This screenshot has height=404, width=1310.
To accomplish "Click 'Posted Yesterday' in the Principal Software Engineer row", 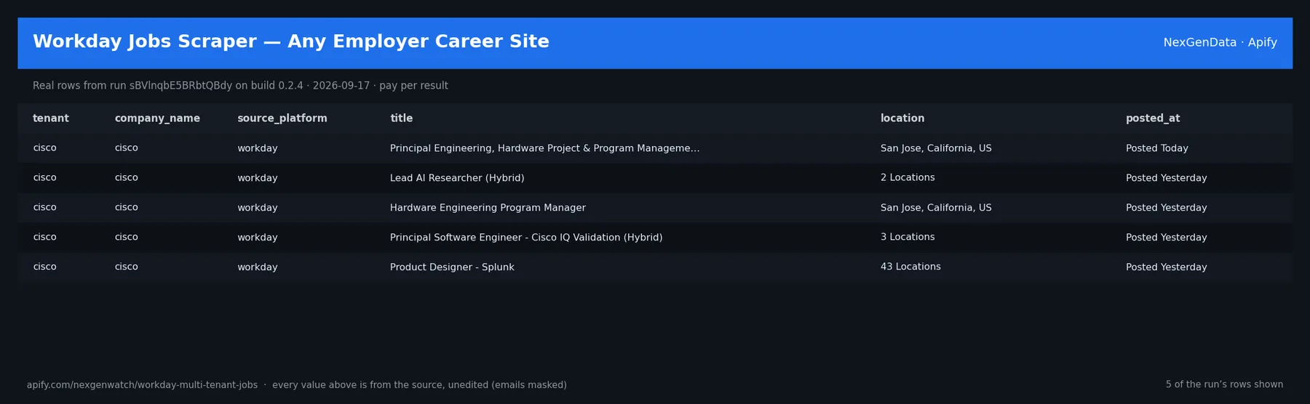I will 1167,238.
